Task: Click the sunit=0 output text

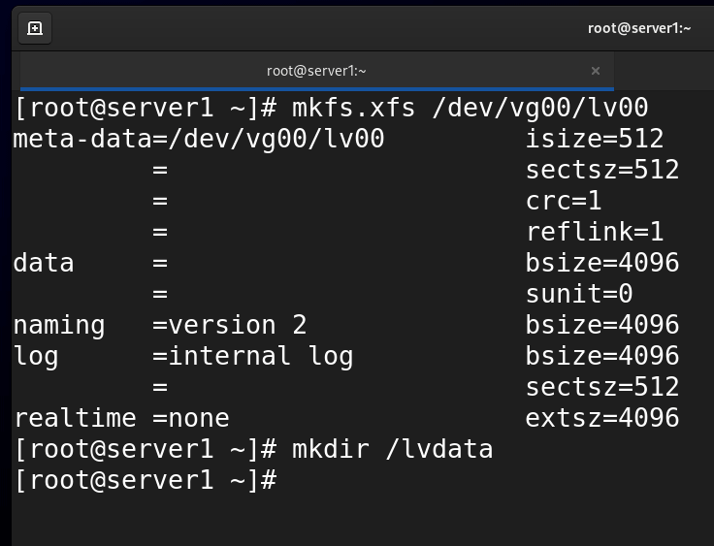Action: point(579,294)
